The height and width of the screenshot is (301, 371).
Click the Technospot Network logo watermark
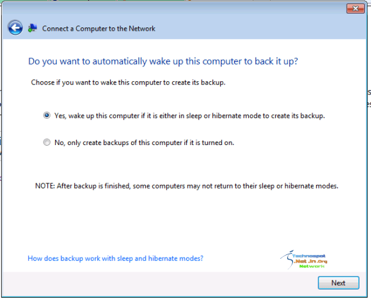tap(304, 259)
